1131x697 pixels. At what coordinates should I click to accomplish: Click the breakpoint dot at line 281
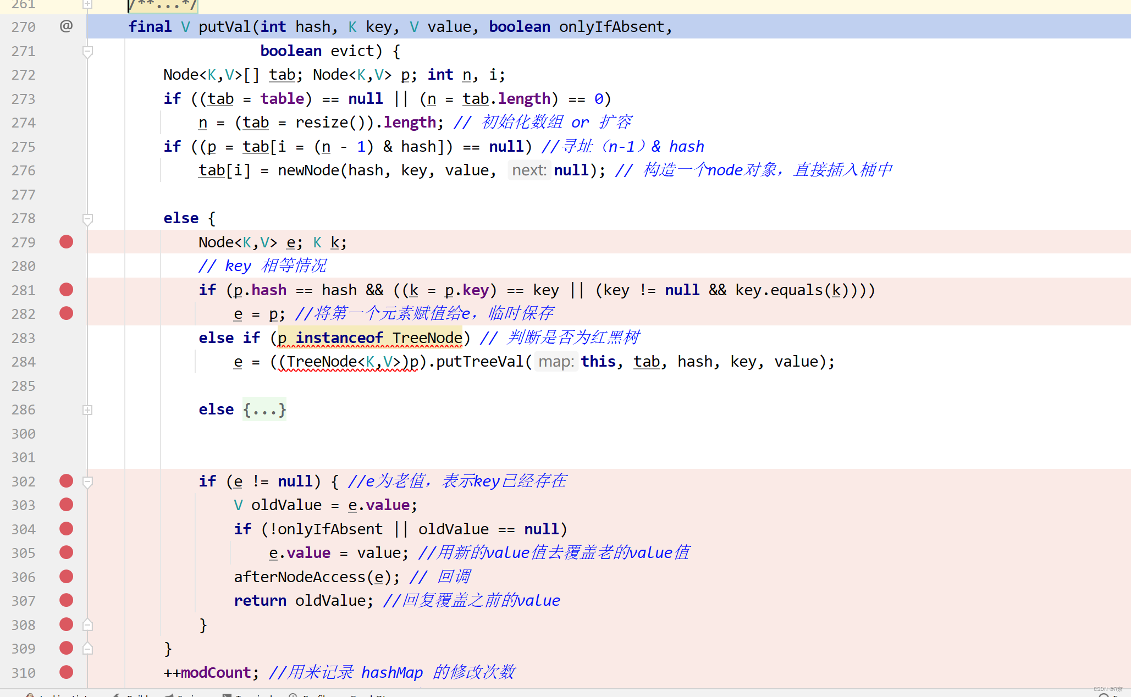click(x=66, y=290)
